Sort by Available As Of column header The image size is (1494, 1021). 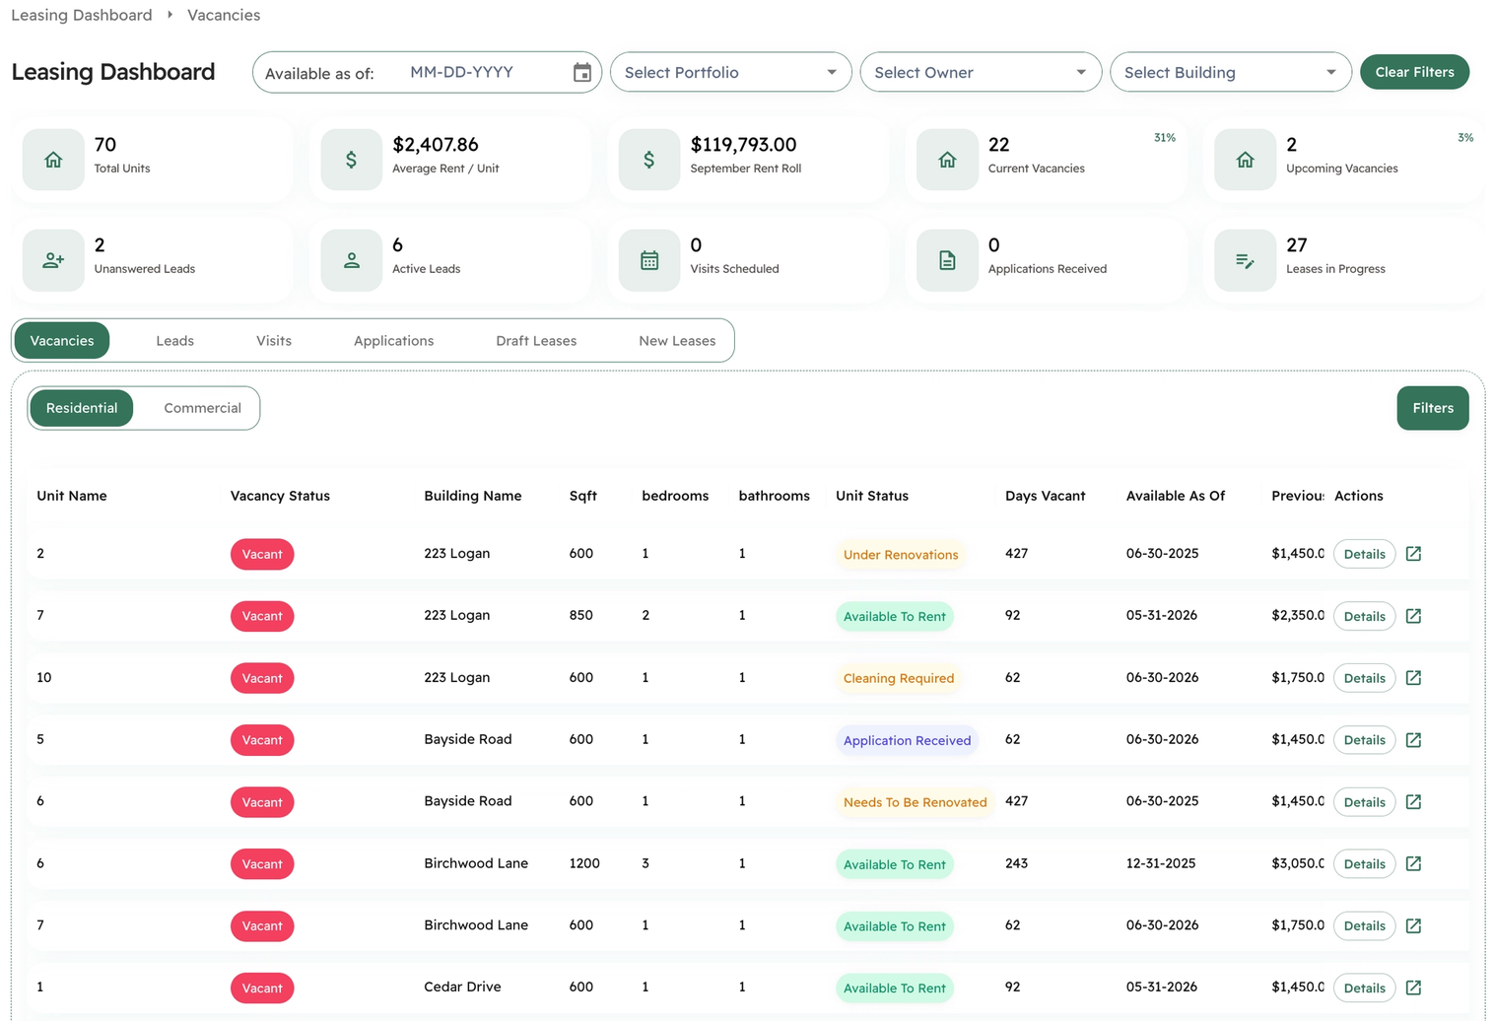coord(1176,496)
